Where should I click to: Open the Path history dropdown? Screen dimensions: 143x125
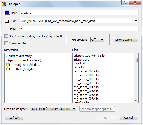coord(136,21)
